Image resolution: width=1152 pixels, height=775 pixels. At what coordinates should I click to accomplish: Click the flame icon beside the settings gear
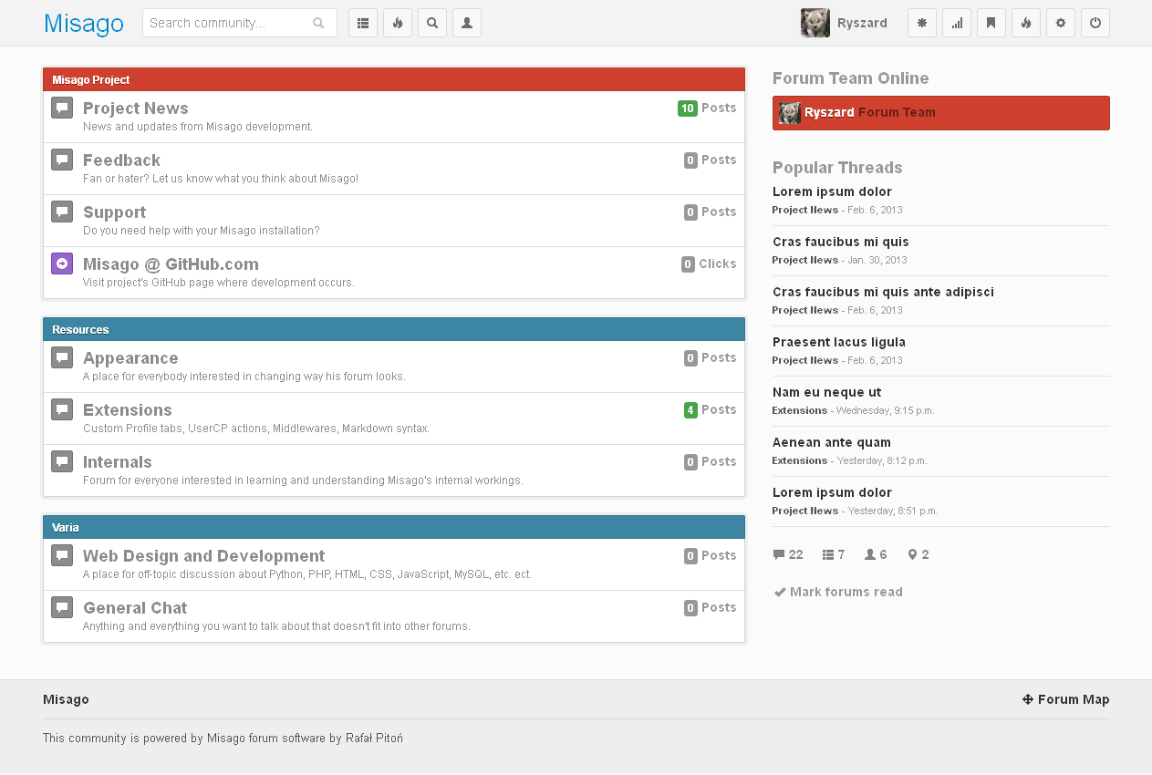(x=1026, y=23)
